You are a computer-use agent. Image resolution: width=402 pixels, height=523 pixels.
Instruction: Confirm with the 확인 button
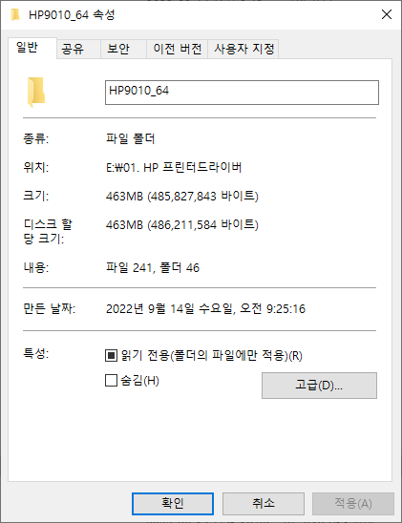pos(173,503)
